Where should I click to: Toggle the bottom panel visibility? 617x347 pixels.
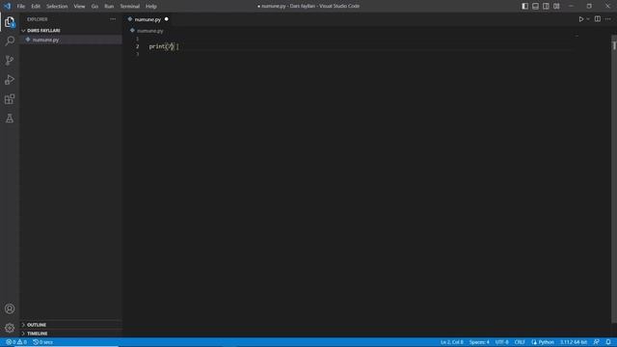536,6
